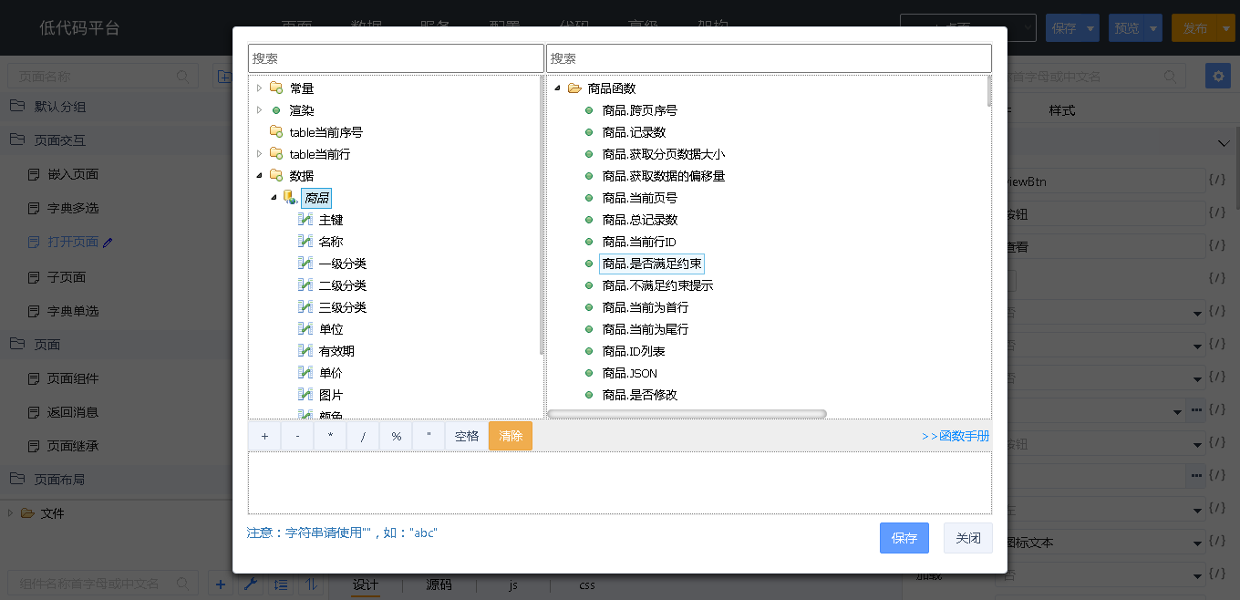Click the field icon next to 一级分类
This screenshot has height=600, width=1240.
pos(305,264)
